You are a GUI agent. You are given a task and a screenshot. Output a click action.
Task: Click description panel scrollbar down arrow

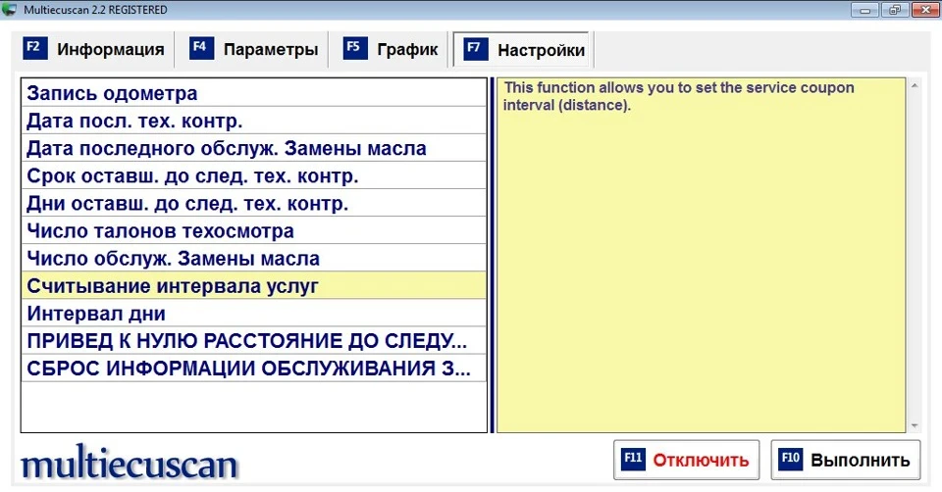(915, 426)
